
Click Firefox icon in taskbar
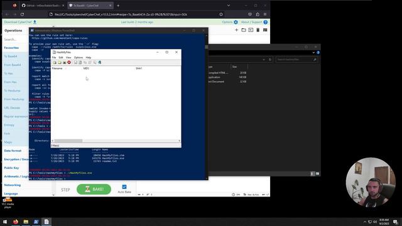(16, 222)
